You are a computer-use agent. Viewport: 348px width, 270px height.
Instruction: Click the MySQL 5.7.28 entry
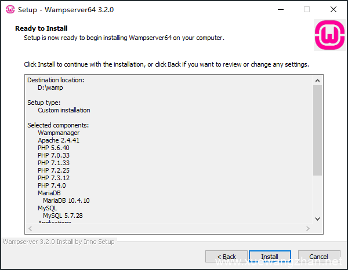tap(63, 216)
